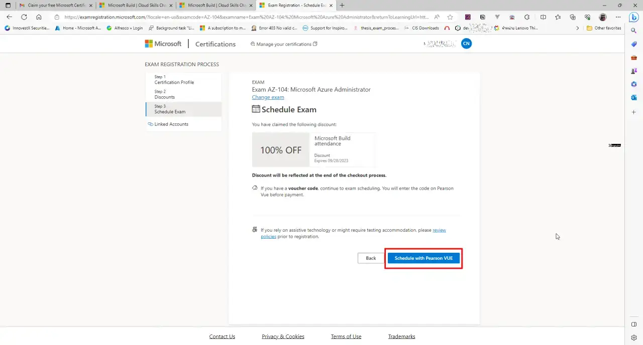Open the Privacy & Cookies footer link
This screenshot has height=345, width=643.
[283, 336]
